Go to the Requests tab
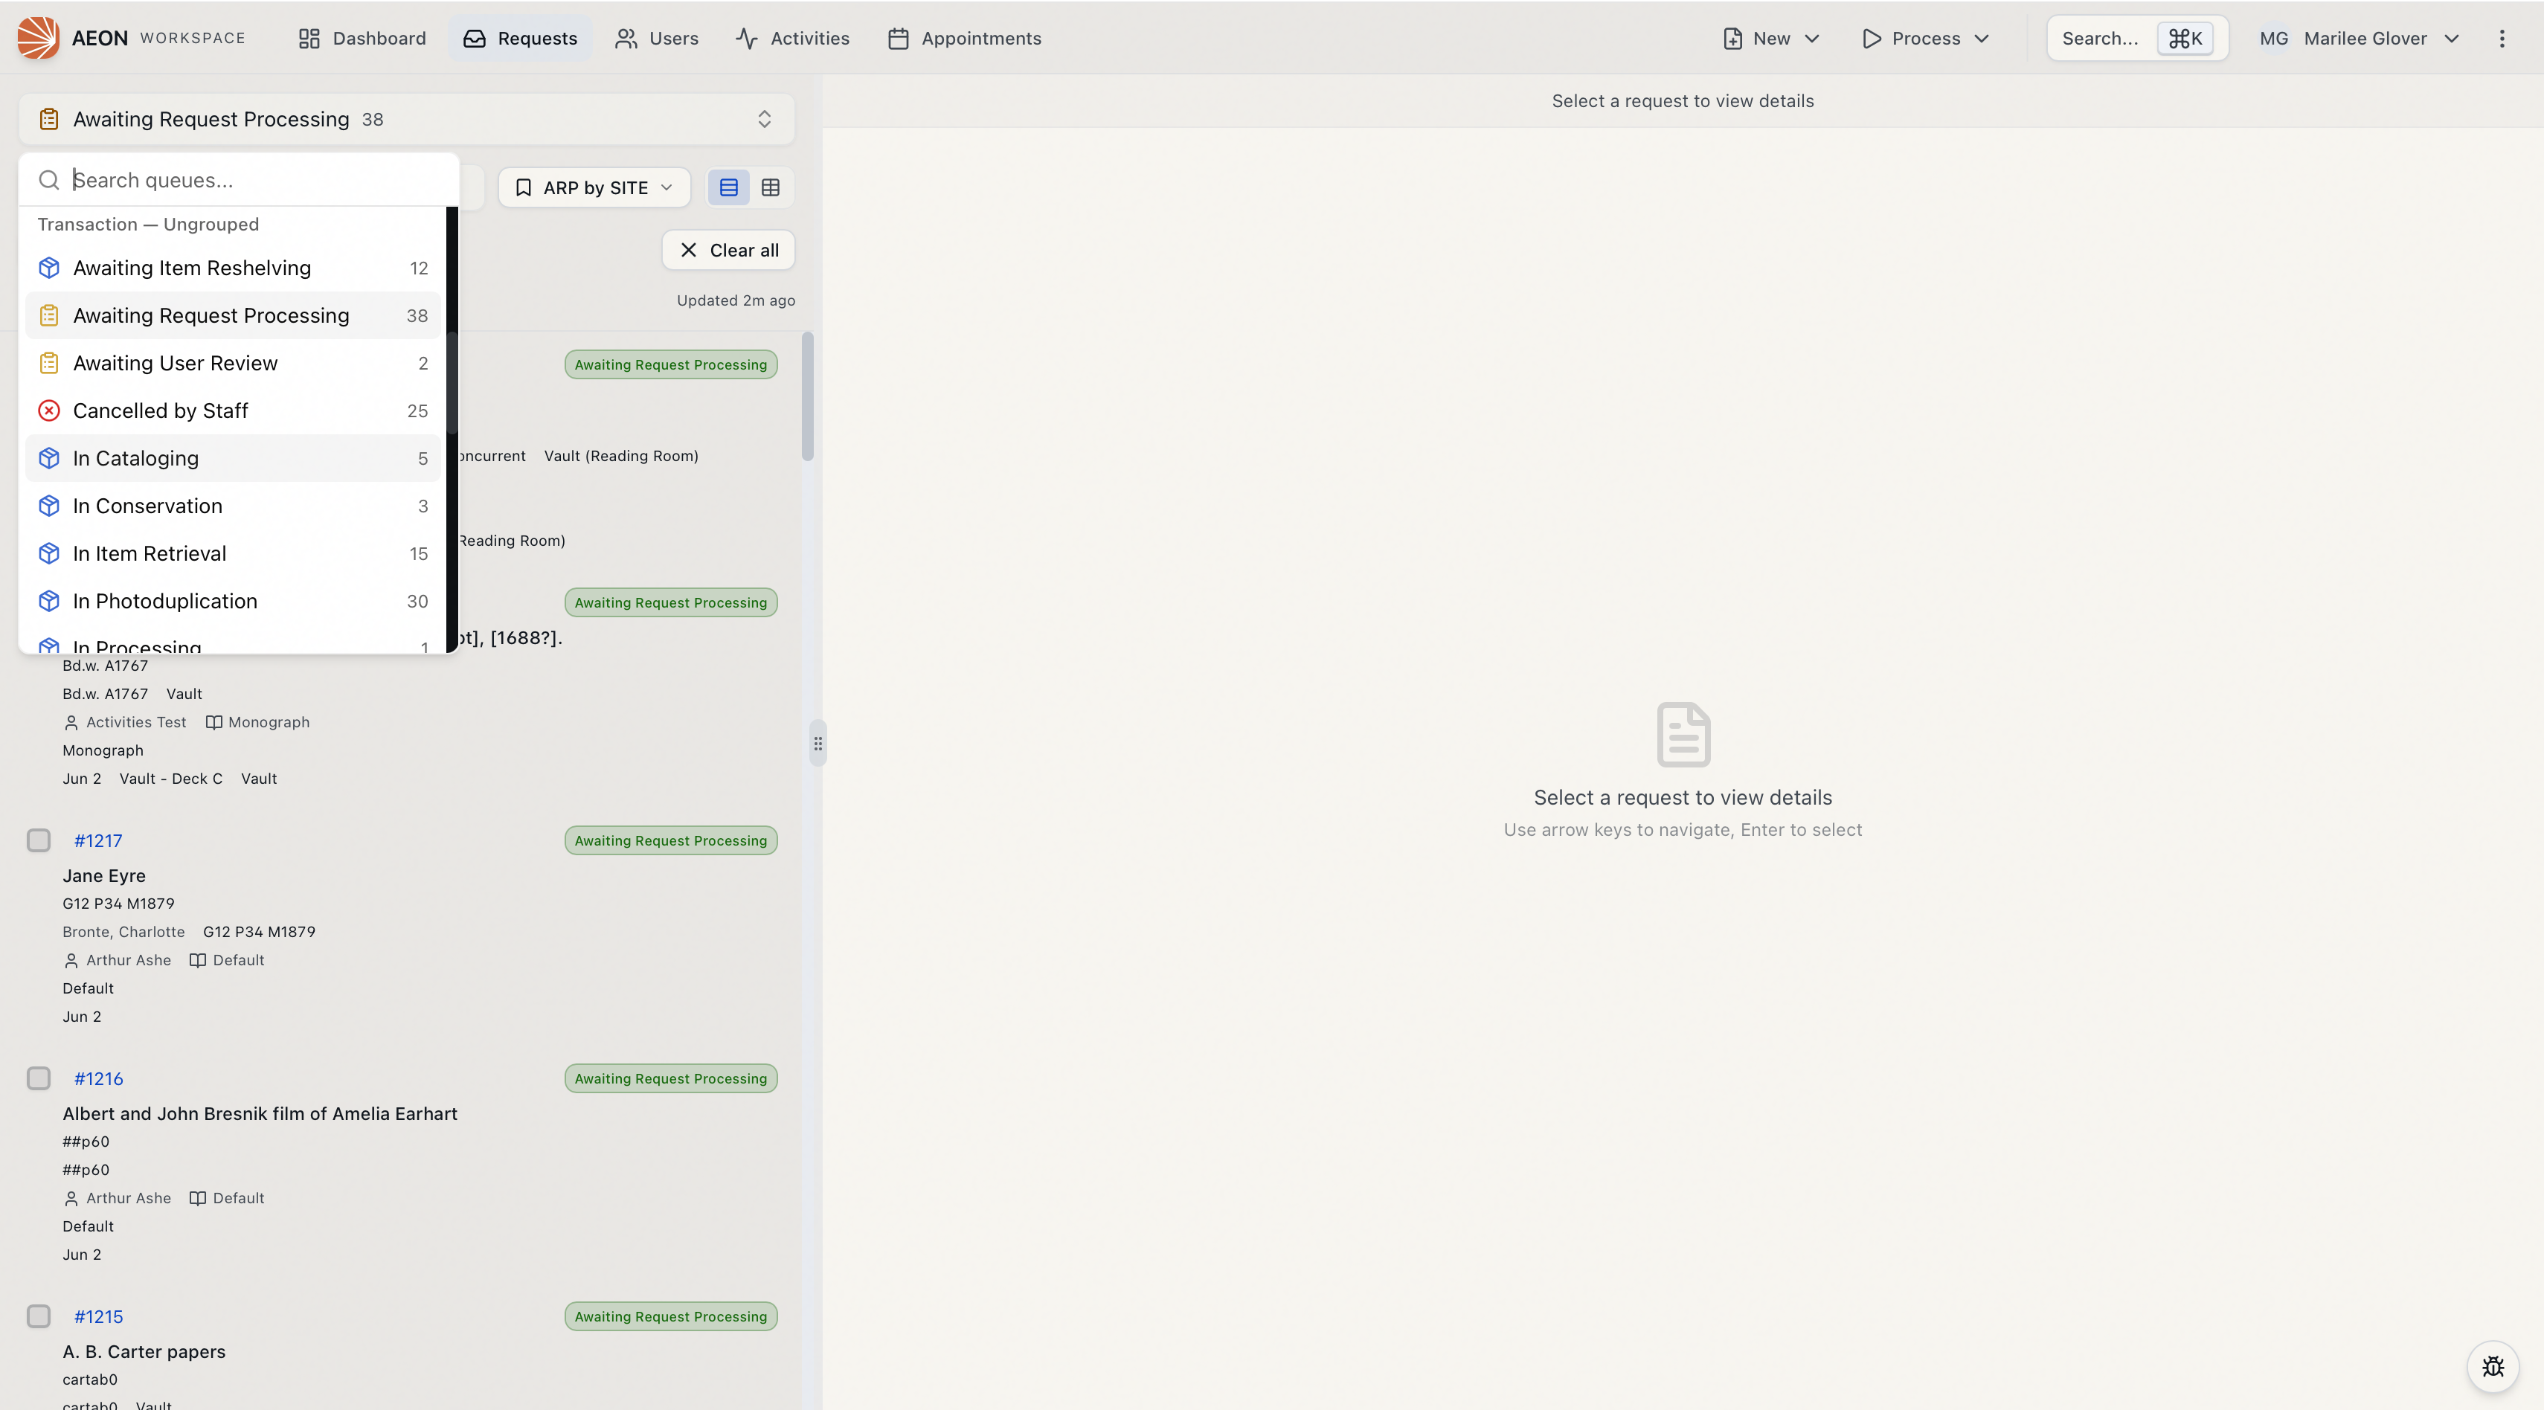The image size is (2544, 1410). pyautogui.click(x=519, y=37)
